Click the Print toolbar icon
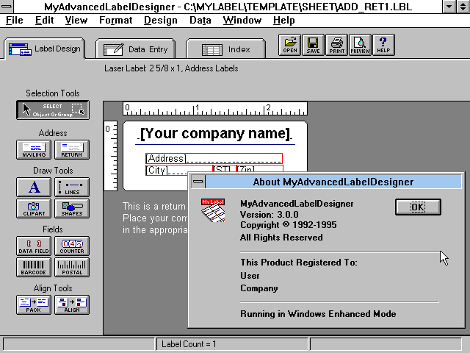 [336, 45]
